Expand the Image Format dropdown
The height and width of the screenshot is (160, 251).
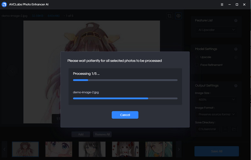(x=216, y=114)
